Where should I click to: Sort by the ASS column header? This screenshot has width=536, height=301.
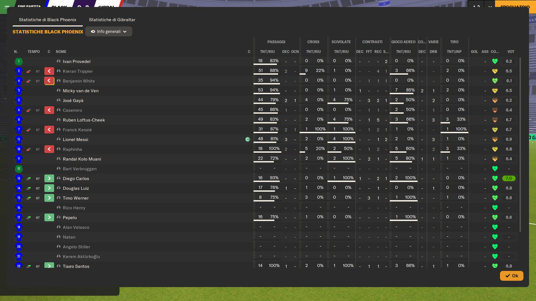click(x=485, y=52)
